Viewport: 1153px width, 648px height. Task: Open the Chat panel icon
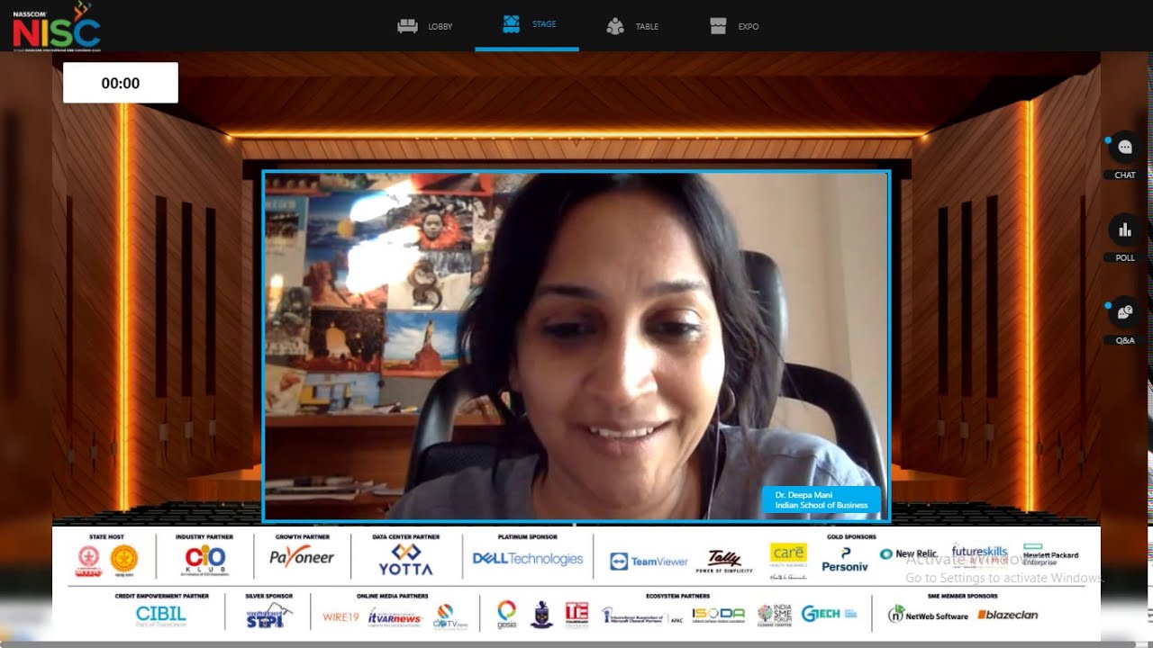[1124, 147]
